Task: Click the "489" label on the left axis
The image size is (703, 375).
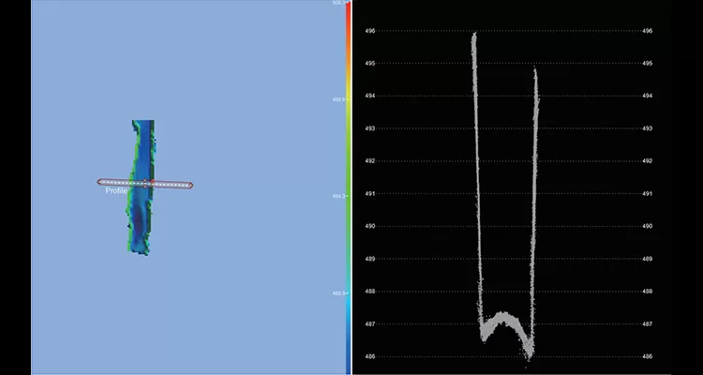Action: tap(370, 259)
